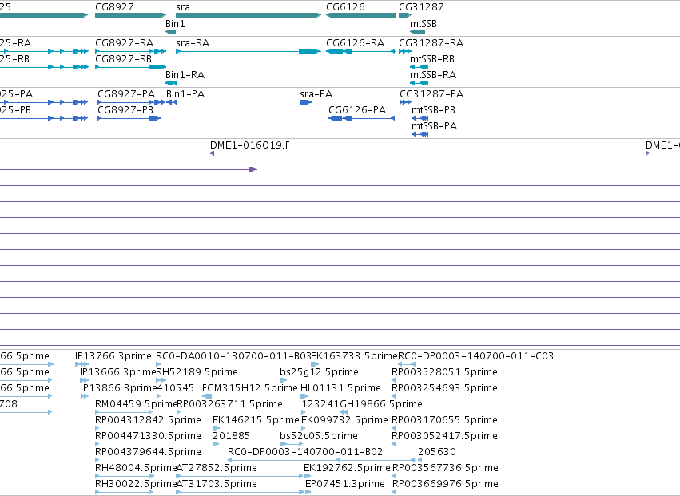Click the bs52c05.5prime EST label

[x=319, y=436]
